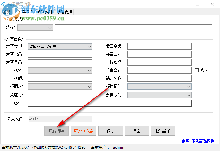Click the 发票号码 input field
The image size is (220, 151).
click(60, 63)
